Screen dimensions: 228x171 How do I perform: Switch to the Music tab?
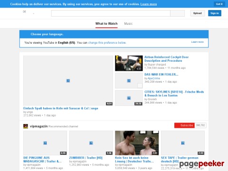128,24
